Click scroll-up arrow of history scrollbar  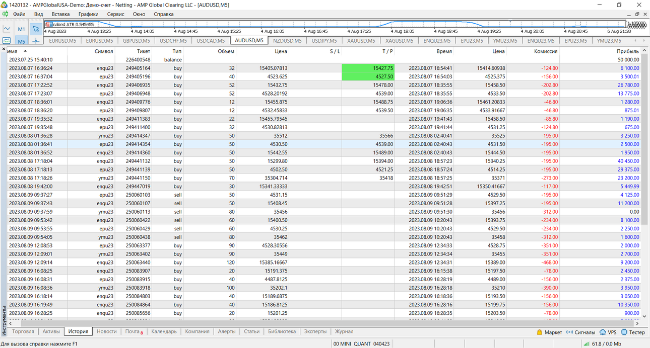tap(643, 51)
